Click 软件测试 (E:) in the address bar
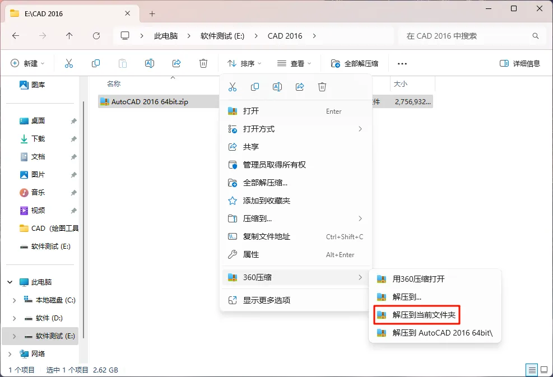This screenshot has height=377, width=553. click(222, 36)
